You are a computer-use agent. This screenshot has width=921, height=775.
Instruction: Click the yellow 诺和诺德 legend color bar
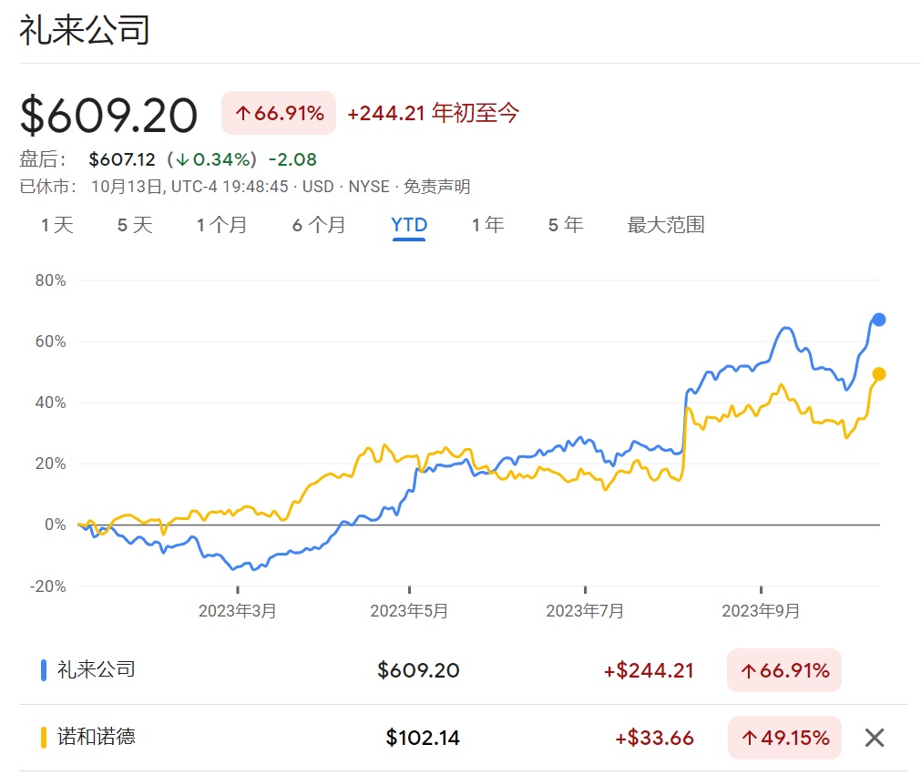click(x=43, y=737)
